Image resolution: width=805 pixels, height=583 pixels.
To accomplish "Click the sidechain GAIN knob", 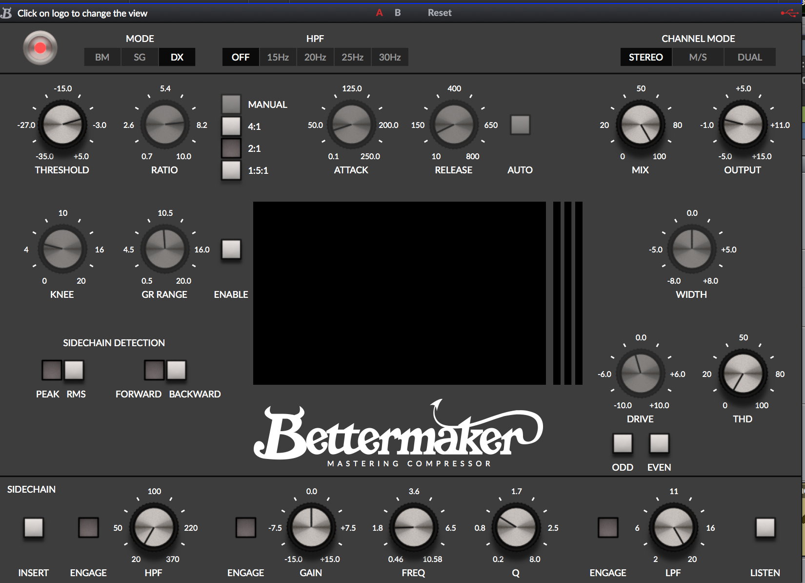I will [x=311, y=527].
